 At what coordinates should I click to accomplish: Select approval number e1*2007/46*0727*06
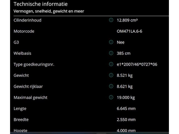point(137,64)
